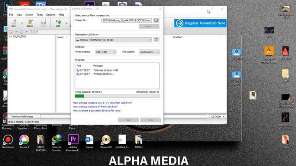Maximize the PowerISO window
The height and width of the screenshot is (166, 296).
pos(212,9)
